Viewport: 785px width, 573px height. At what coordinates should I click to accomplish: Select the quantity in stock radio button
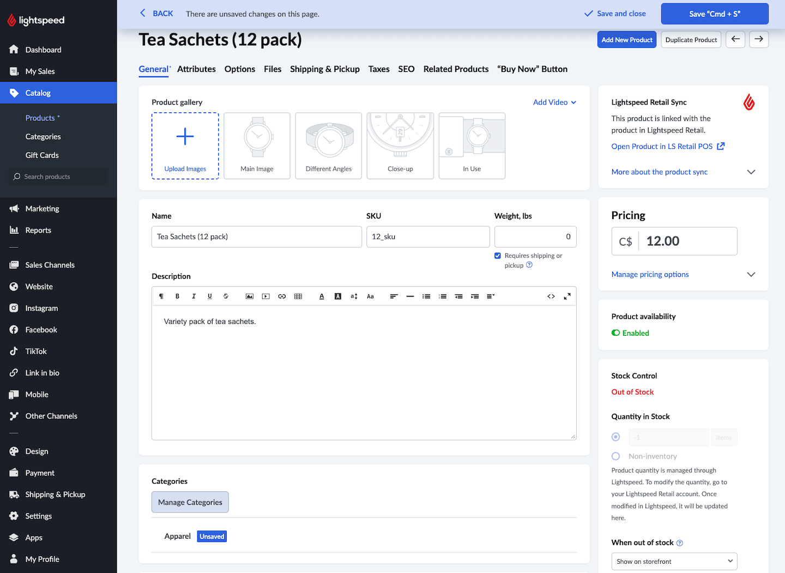tap(616, 437)
